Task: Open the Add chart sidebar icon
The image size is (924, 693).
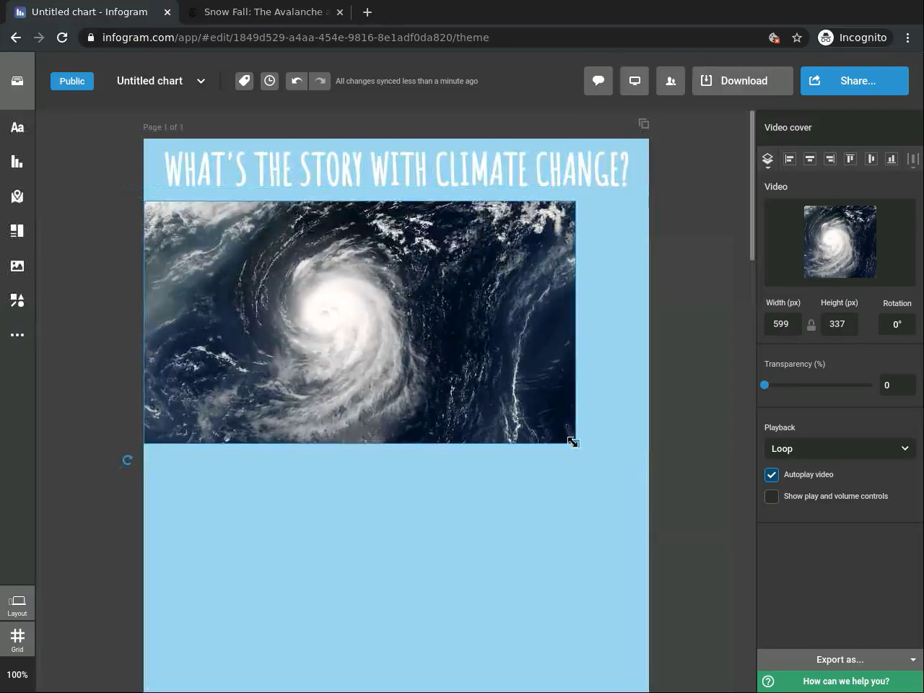Action: [x=17, y=162]
